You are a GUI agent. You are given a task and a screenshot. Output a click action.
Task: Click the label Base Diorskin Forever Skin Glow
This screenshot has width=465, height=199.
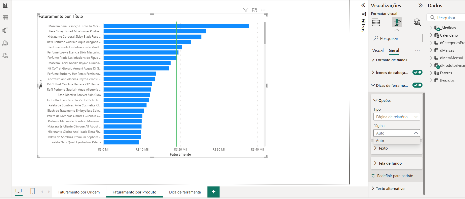pos(79,95)
